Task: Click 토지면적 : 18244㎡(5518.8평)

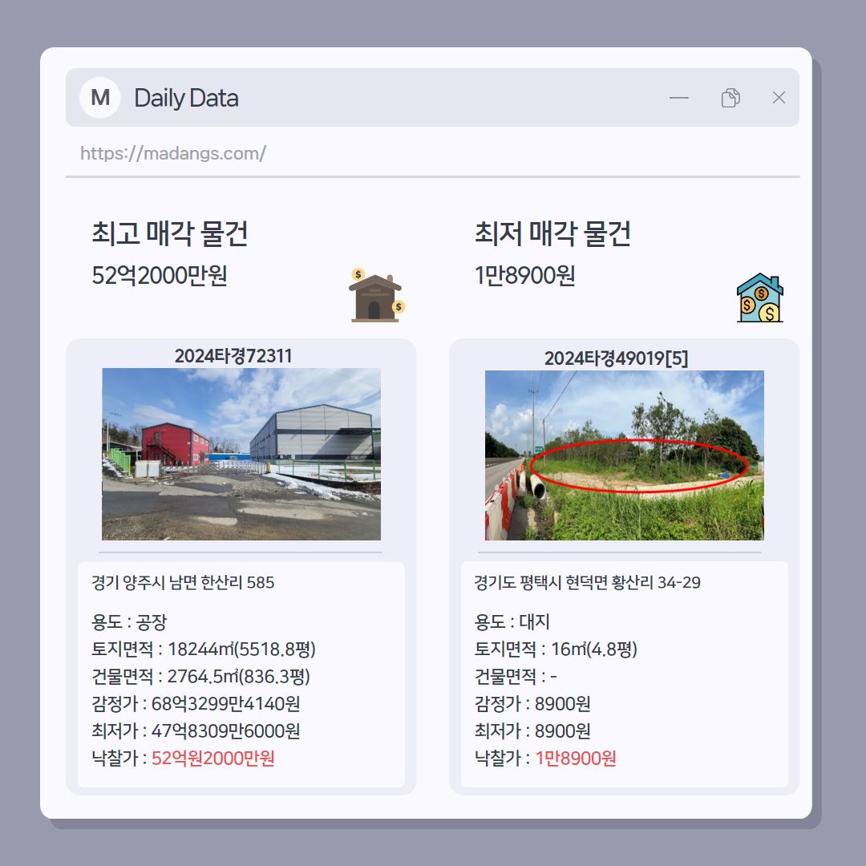Action: tap(204, 649)
